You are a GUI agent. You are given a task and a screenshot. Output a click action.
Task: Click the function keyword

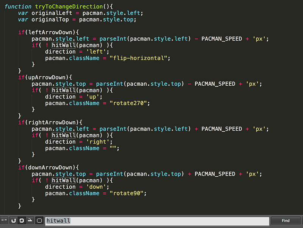[x=18, y=6]
